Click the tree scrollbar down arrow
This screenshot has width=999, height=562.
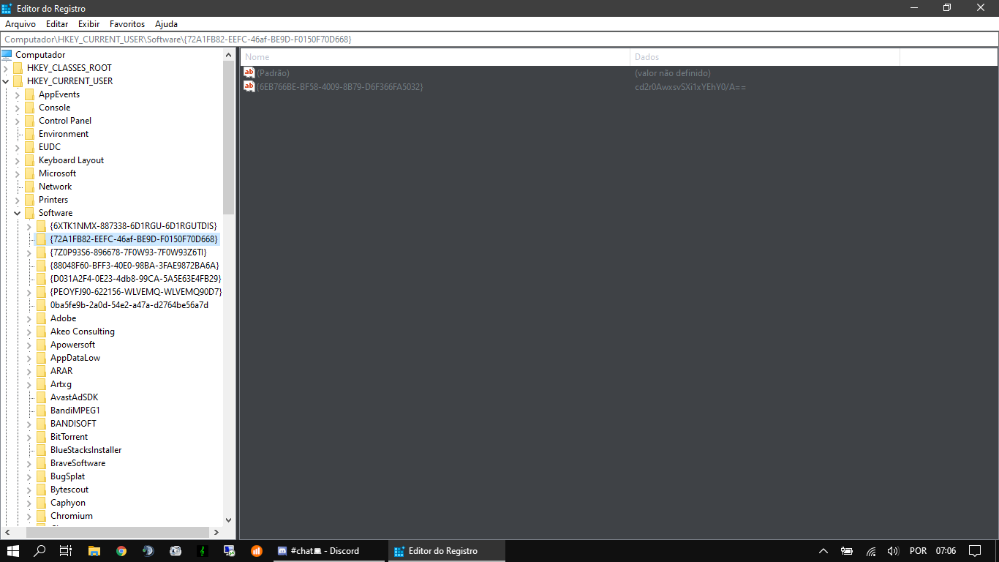[229, 520]
